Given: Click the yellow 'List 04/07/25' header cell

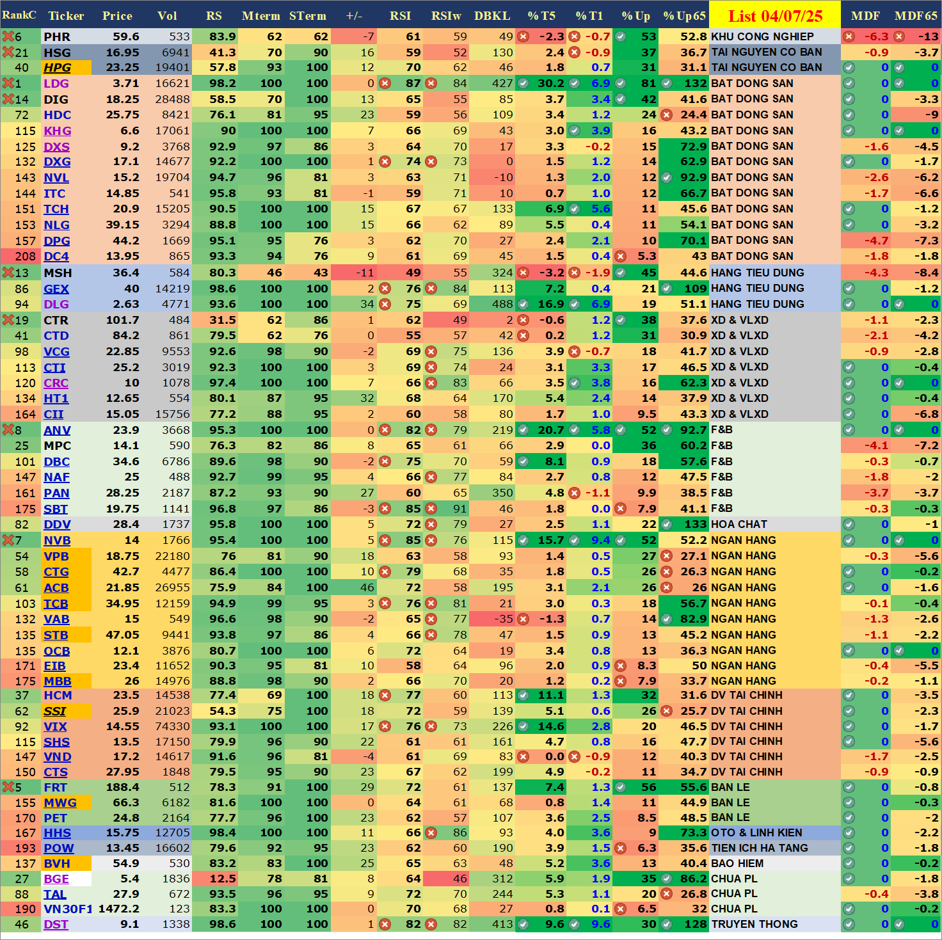Looking at the screenshot, I should click(x=775, y=15).
